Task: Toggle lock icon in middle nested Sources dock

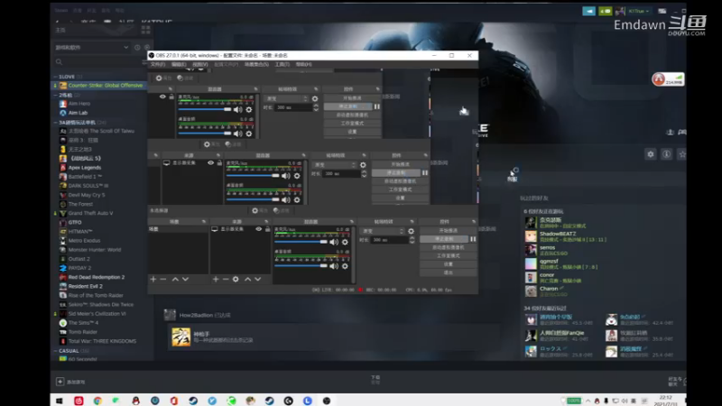Action: pyautogui.click(x=219, y=162)
